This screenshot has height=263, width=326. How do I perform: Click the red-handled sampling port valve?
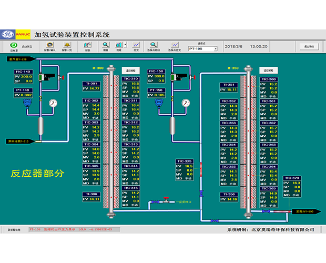(x=166, y=200)
